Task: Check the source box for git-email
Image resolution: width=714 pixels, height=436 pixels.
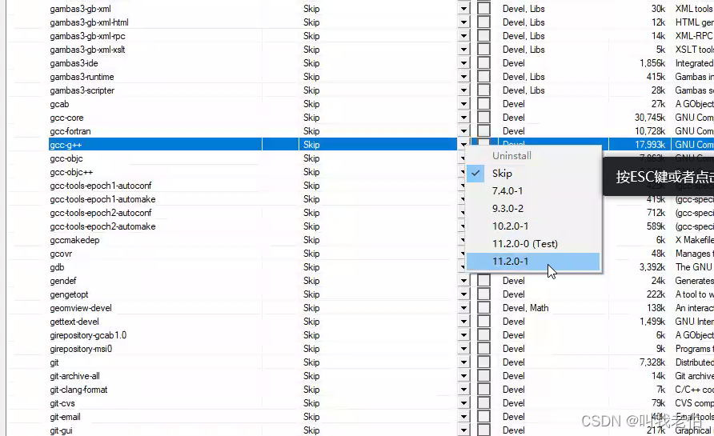Action: click(483, 417)
